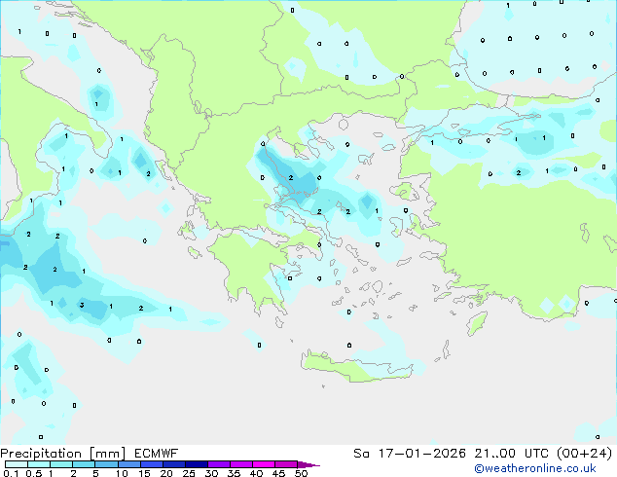Image resolution: width=617 pixels, height=477 pixels.
Task: Click the '15' legend scale label
Action: click(x=144, y=473)
